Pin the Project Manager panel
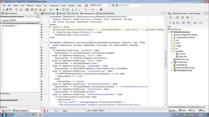The width and height of the screenshot is (209, 117). coord(205,13)
